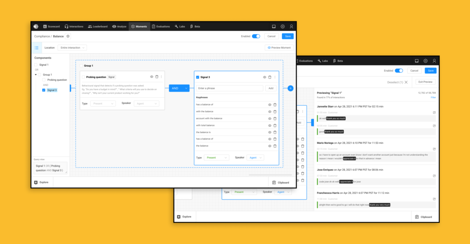The height and width of the screenshot is (244, 470).
Task: Delete the Signal 3 card using its trash icon
Action: pos(270,77)
